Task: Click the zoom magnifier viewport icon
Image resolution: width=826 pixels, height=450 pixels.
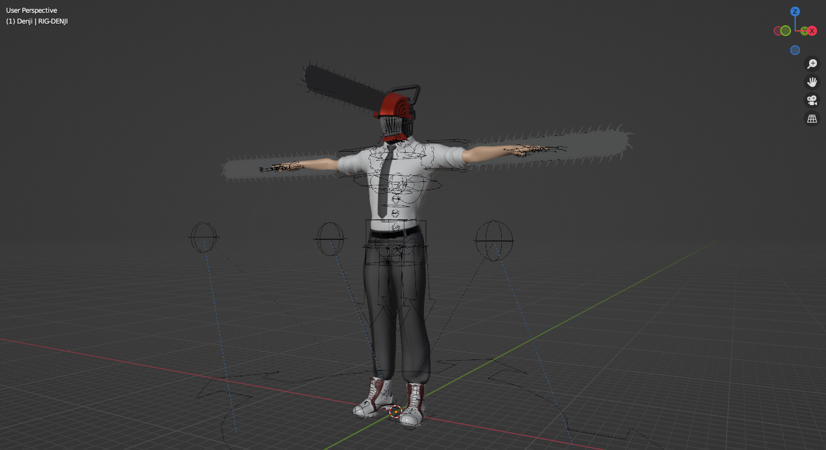Action: (x=812, y=64)
